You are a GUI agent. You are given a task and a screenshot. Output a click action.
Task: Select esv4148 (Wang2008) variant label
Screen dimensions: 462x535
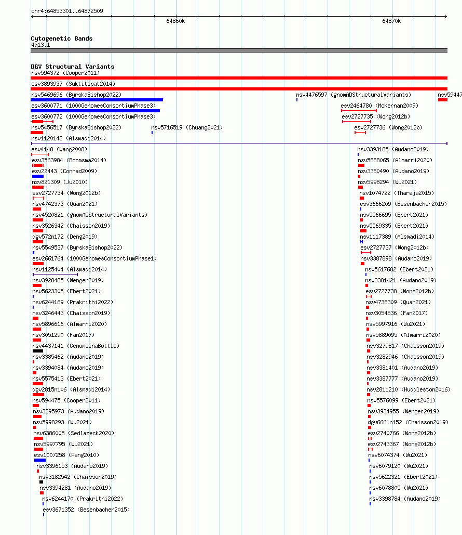click(59, 149)
